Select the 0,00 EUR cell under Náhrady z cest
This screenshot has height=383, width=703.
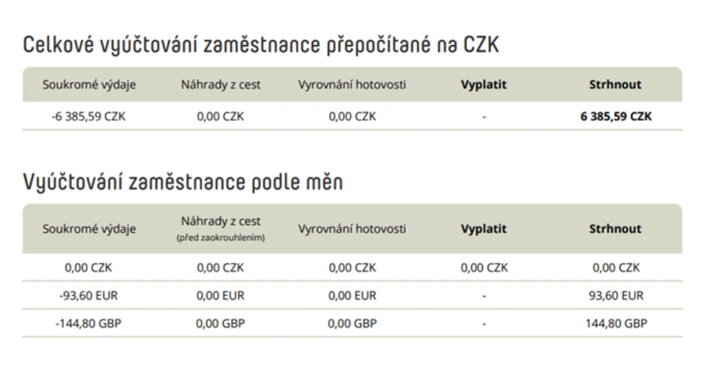pyautogui.click(x=220, y=296)
